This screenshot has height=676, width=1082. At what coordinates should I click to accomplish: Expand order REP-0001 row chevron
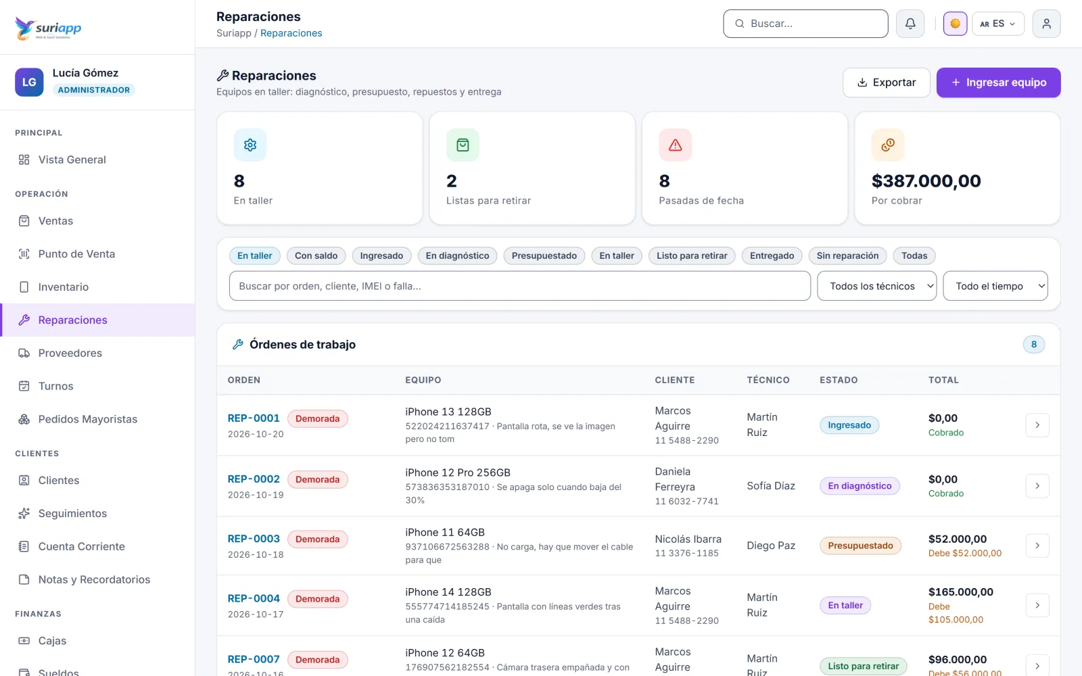coord(1037,425)
